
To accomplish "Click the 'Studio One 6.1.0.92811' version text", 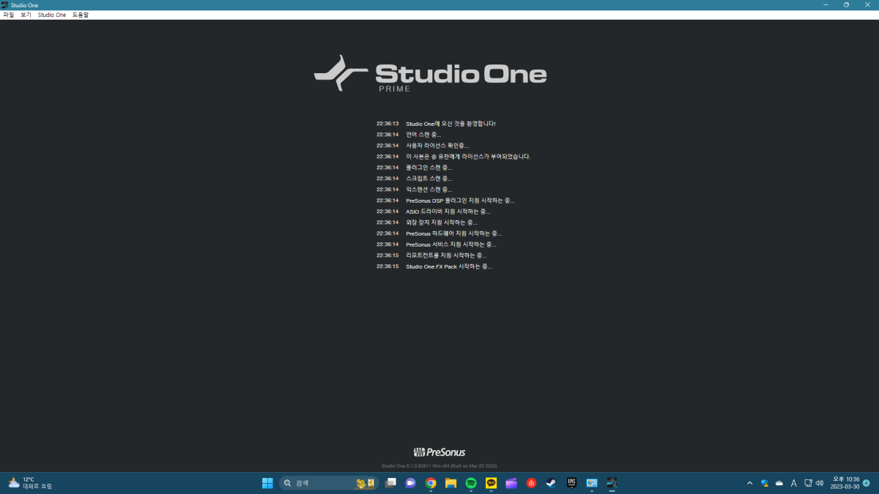I will tap(439, 465).
